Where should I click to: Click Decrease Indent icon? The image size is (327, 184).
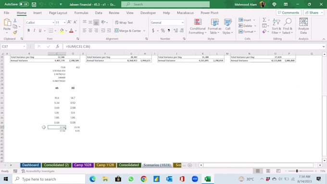coord(103,30)
